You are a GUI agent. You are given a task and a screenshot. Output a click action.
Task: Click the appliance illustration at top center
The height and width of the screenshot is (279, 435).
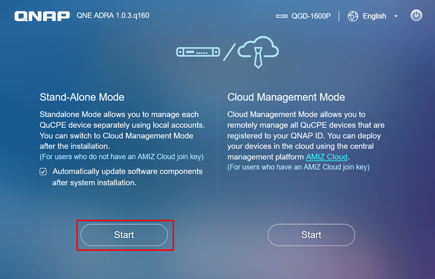tap(198, 52)
